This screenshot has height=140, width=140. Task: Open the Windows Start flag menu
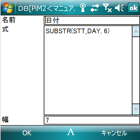[x=8, y=8]
